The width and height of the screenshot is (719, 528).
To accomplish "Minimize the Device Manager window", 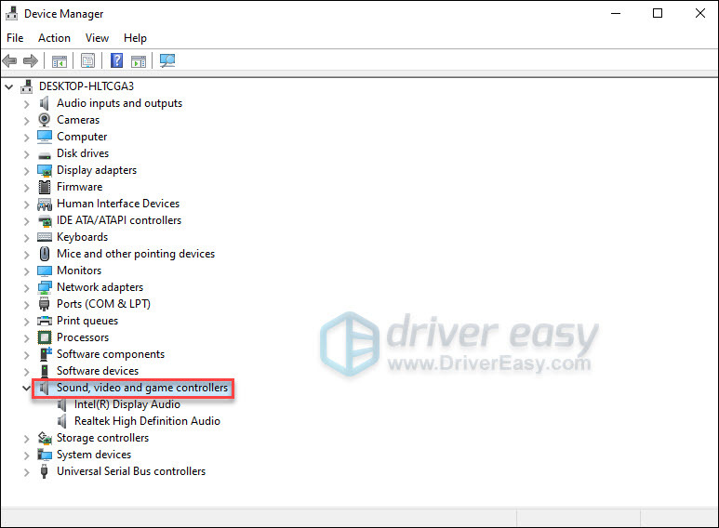I will click(x=616, y=13).
